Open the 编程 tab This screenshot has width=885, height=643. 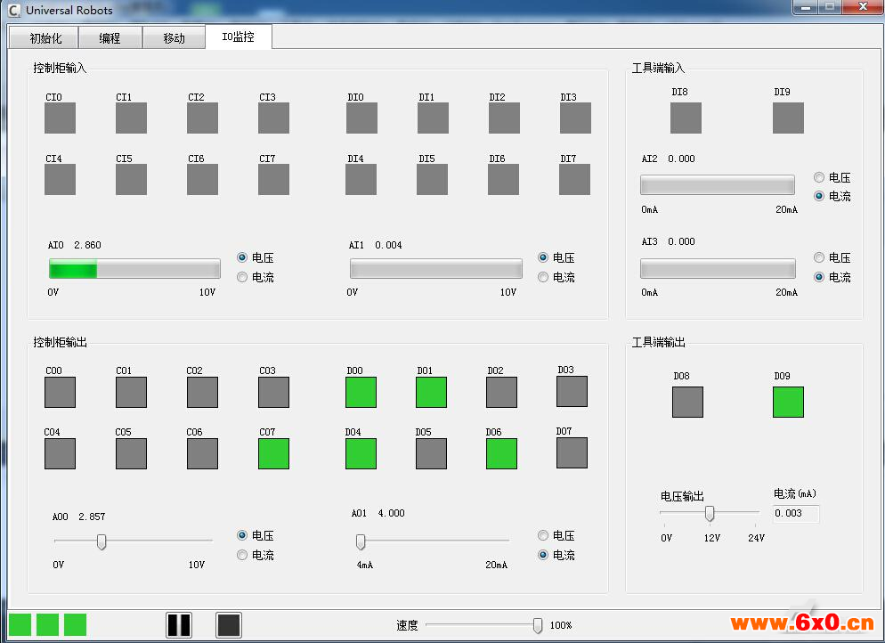point(110,37)
